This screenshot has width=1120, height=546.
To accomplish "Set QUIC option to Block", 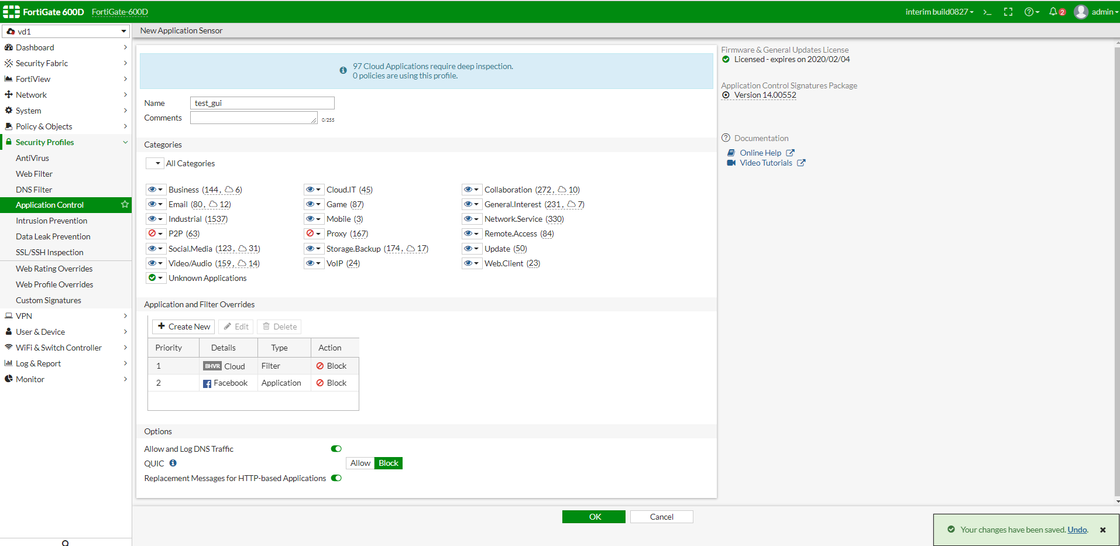I will [x=389, y=463].
